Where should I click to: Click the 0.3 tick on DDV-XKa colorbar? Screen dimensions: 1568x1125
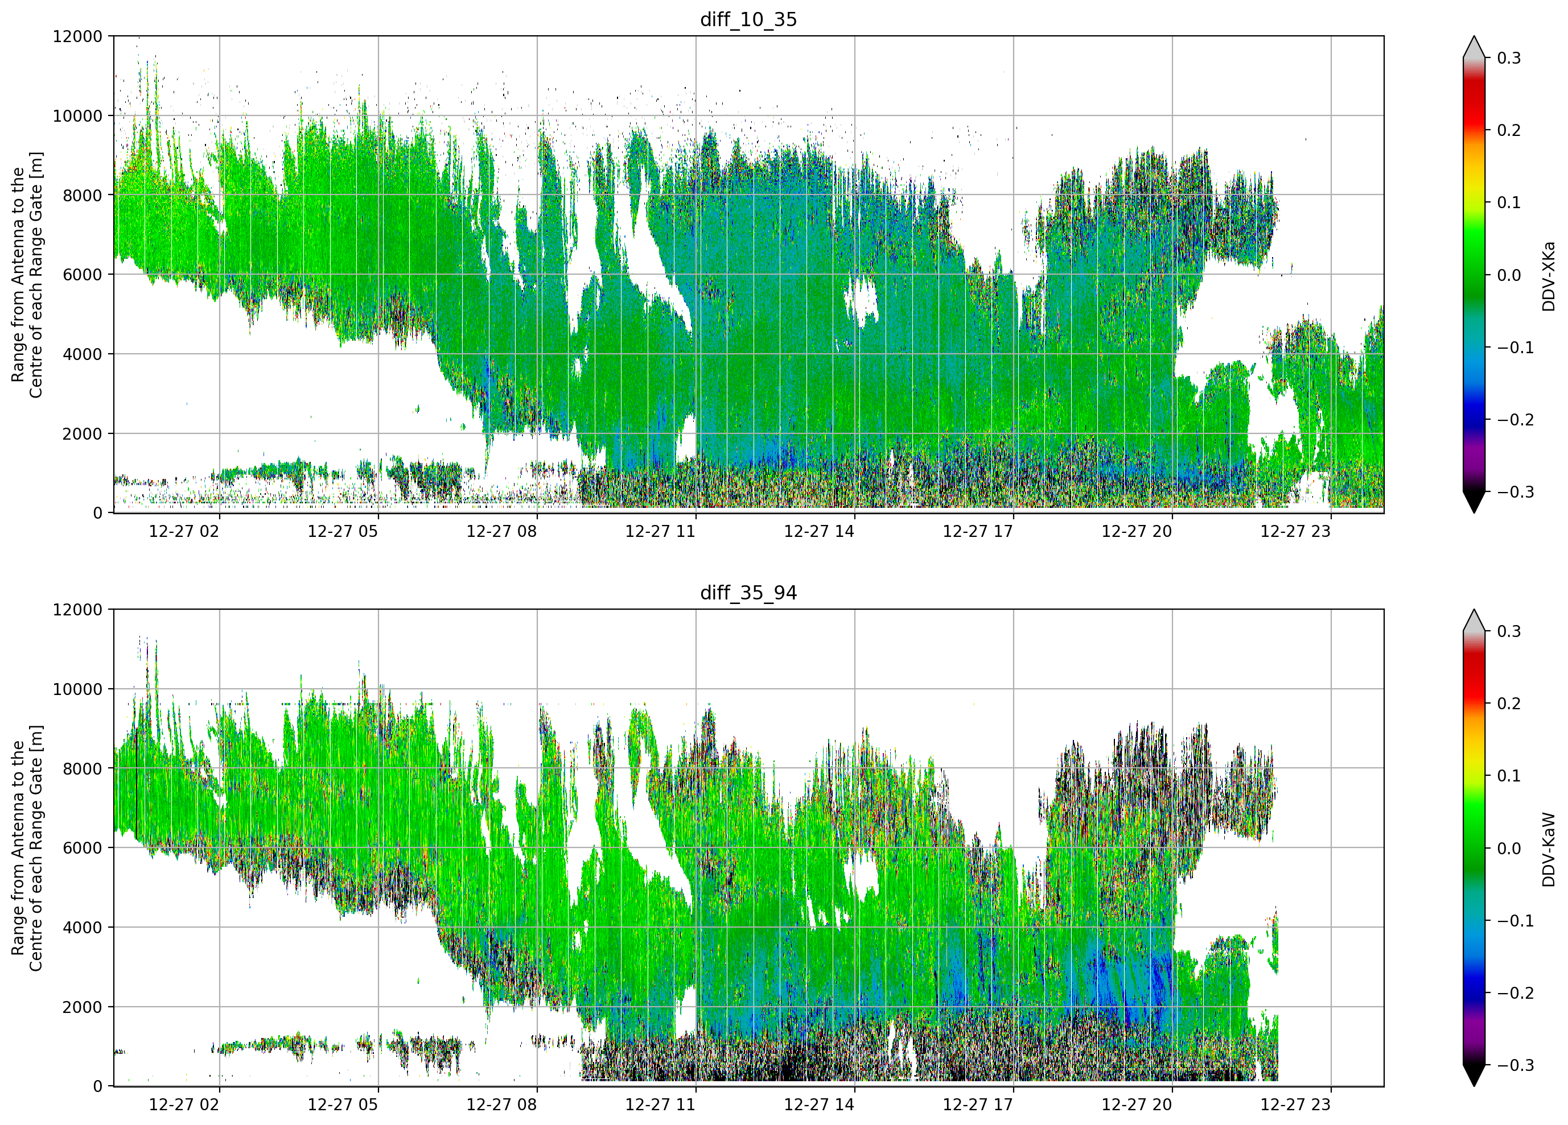[x=1509, y=59]
